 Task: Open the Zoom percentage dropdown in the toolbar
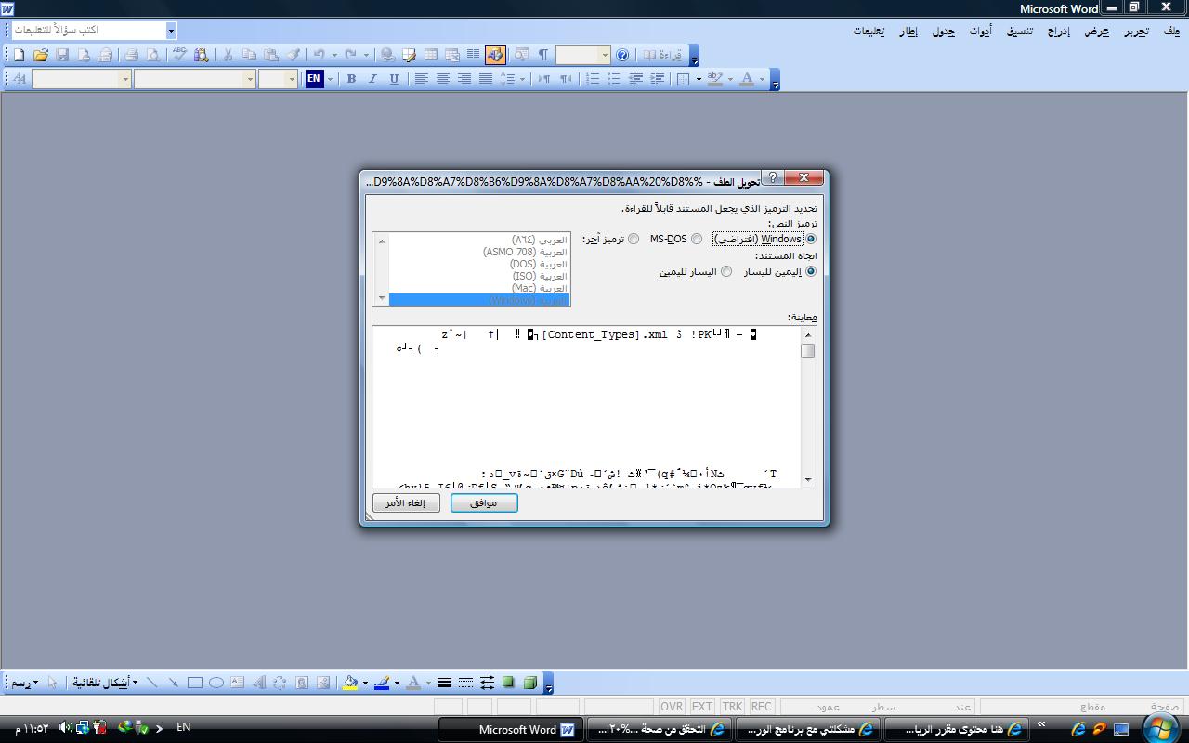point(605,55)
